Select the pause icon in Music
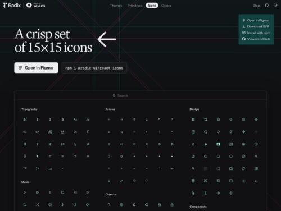The image size is (281, 211). (50, 192)
